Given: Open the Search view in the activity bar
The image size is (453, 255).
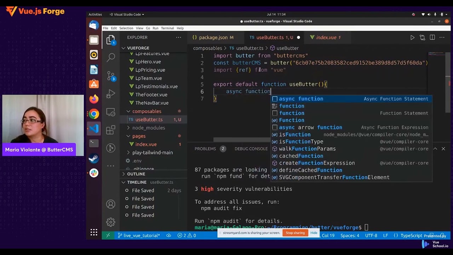Looking at the screenshot, I should tap(111, 57).
